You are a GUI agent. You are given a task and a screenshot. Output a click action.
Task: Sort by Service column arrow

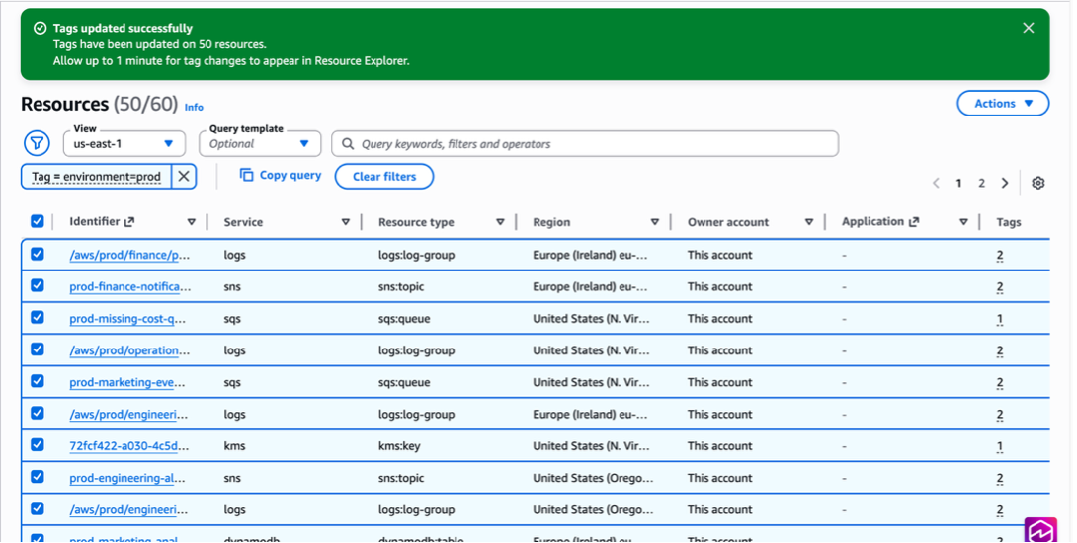(346, 222)
